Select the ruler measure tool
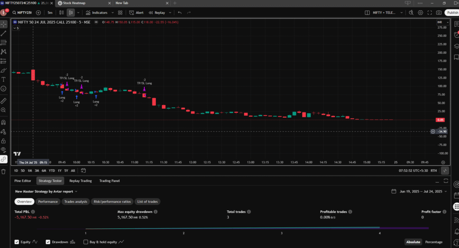459x248 pixels. click(x=4, y=101)
